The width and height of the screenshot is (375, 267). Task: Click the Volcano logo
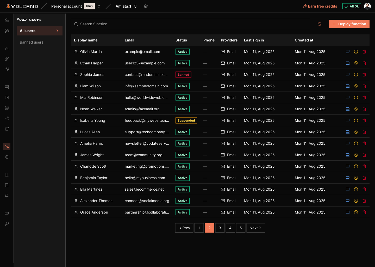coord(22,6)
